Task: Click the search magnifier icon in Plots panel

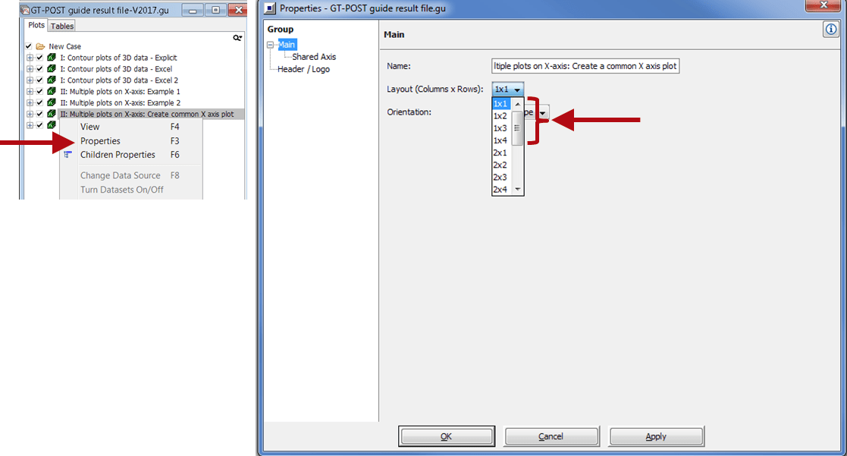Action: tap(237, 38)
